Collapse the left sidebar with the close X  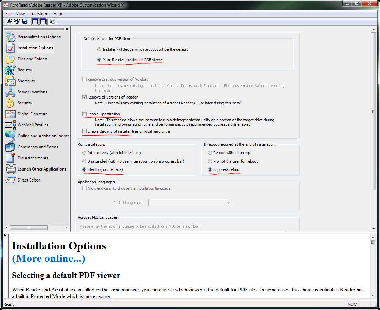click(x=67, y=29)
